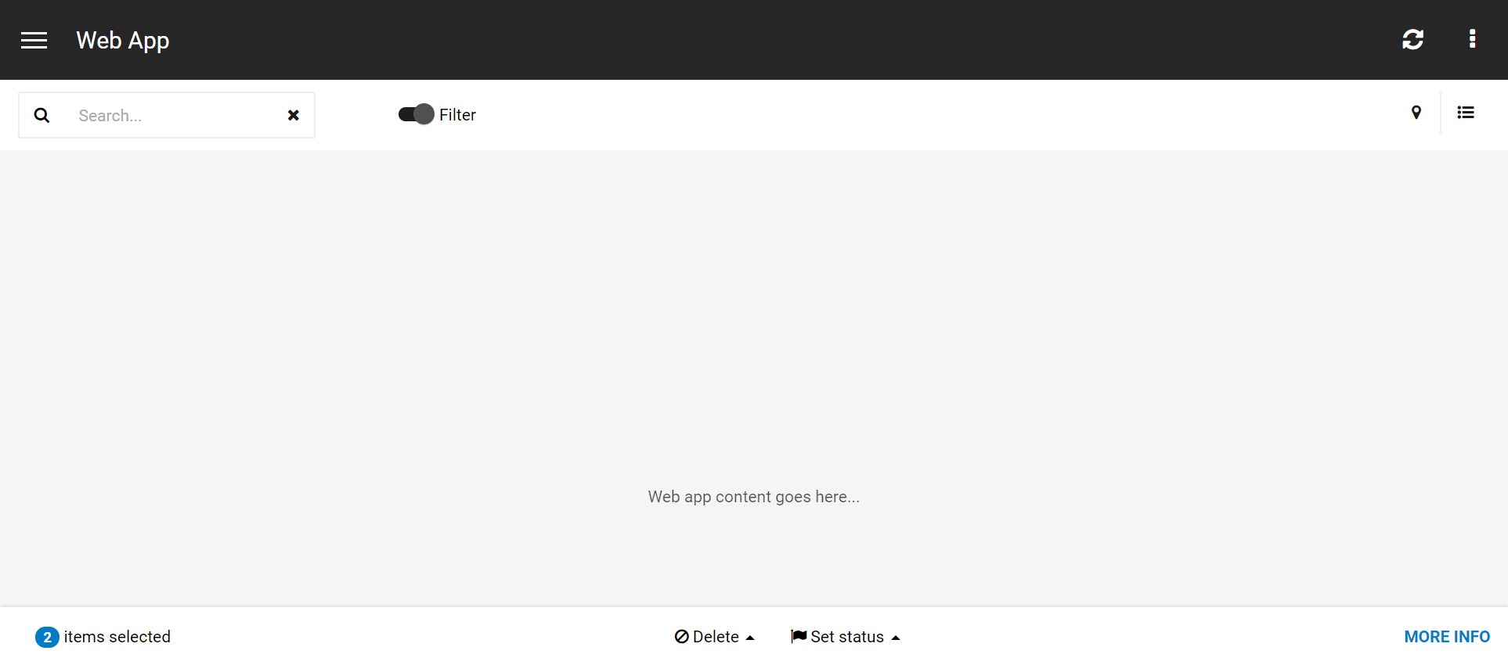Click the blue selected-items count badge

(x=47, y=637)
